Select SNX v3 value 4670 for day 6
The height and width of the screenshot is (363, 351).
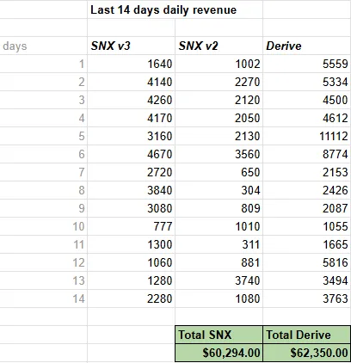coord(131,154)
